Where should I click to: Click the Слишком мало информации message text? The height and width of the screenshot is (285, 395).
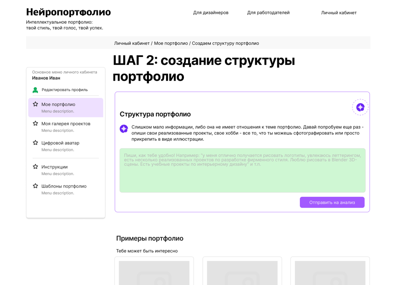point(248,133)
